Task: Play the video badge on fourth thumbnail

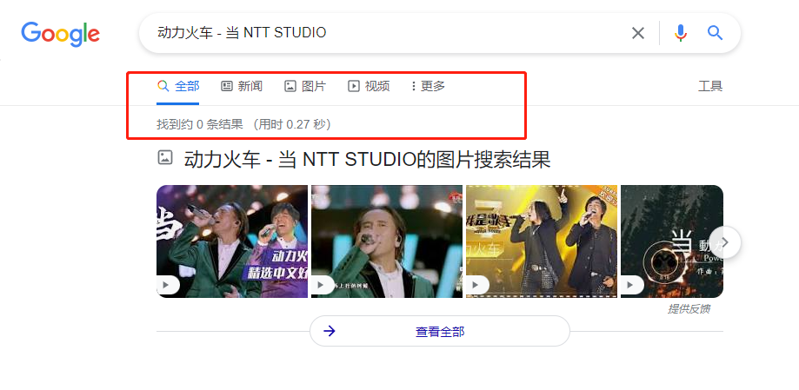Action: [632, 285]
